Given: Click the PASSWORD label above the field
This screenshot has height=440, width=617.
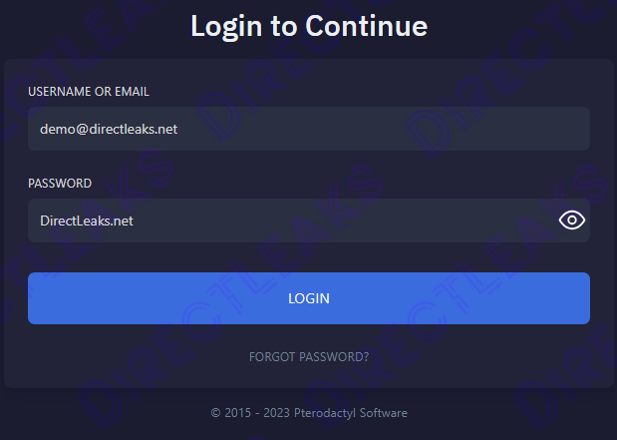Looking at the screenshot, I should tap(60, 184).
